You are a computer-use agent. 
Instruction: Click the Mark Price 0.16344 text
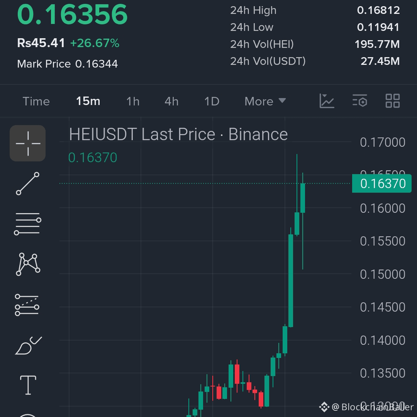tap(67, 64)
